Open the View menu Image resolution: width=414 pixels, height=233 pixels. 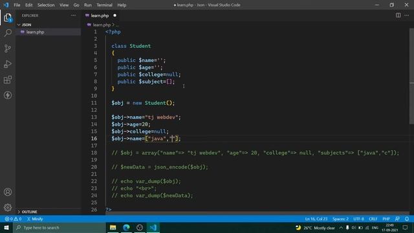pos(64,5)
